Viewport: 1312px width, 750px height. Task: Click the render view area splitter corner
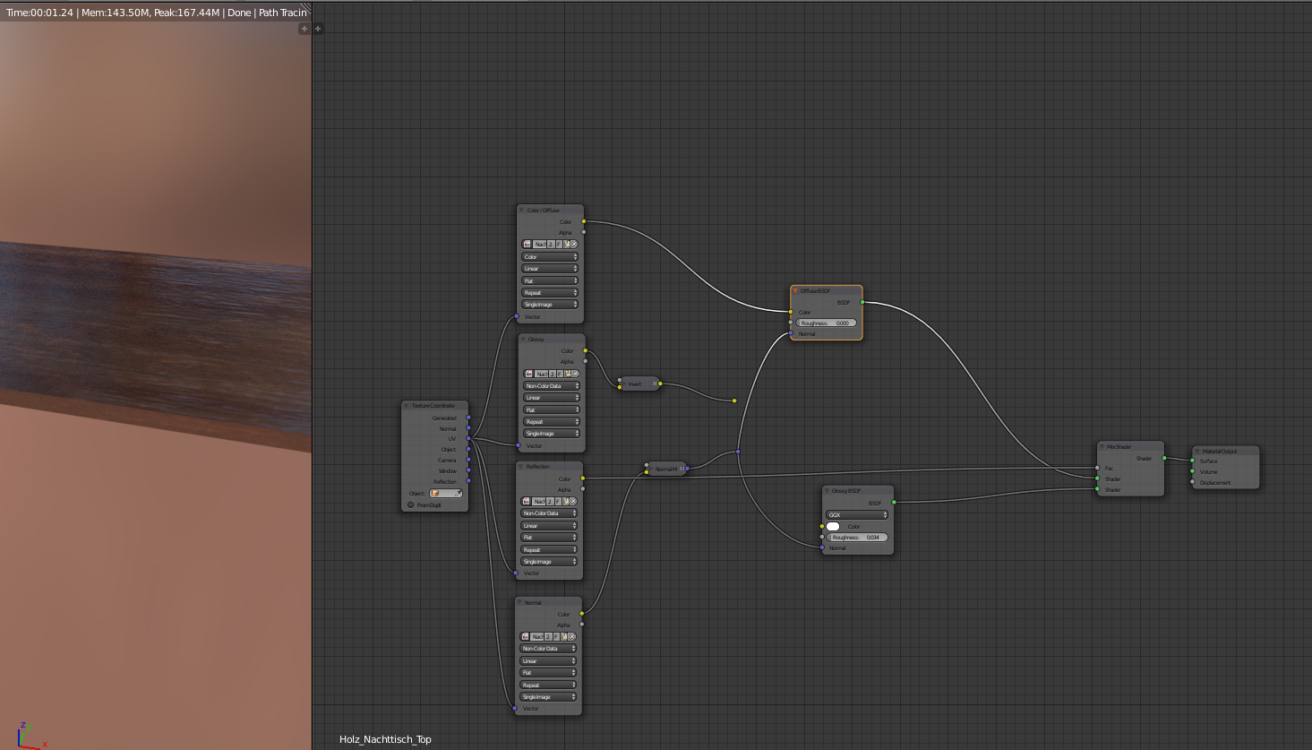(306, 7)
